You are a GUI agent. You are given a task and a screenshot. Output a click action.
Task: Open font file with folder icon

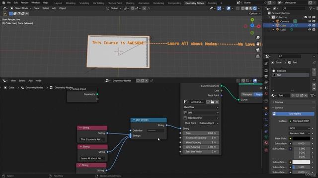pyautogui.click(x=212, y=102)
